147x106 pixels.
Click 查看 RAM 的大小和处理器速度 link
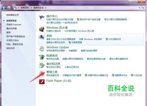coord(61,39)
